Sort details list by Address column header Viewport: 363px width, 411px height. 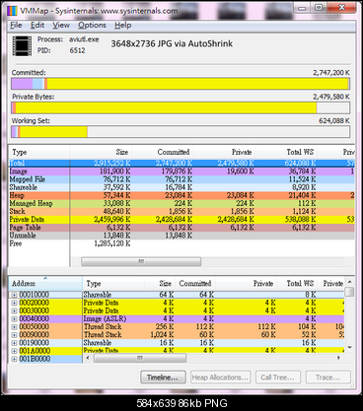coord(45,284)
